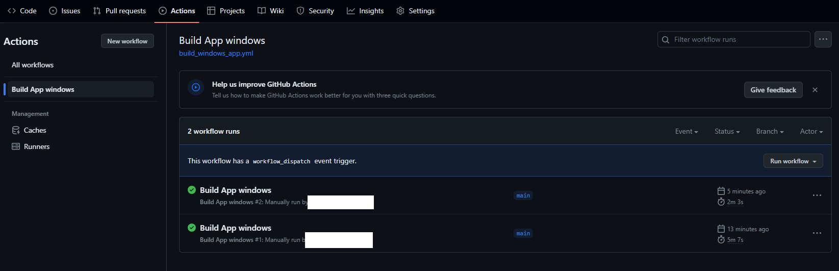Open the Projects tab

pyautogui.click(x=226, y=11)
